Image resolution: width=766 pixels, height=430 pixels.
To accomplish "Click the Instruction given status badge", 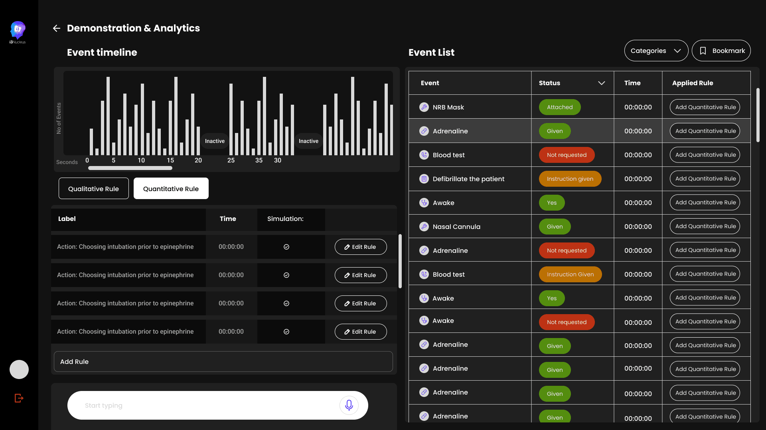I will (570, 179).
